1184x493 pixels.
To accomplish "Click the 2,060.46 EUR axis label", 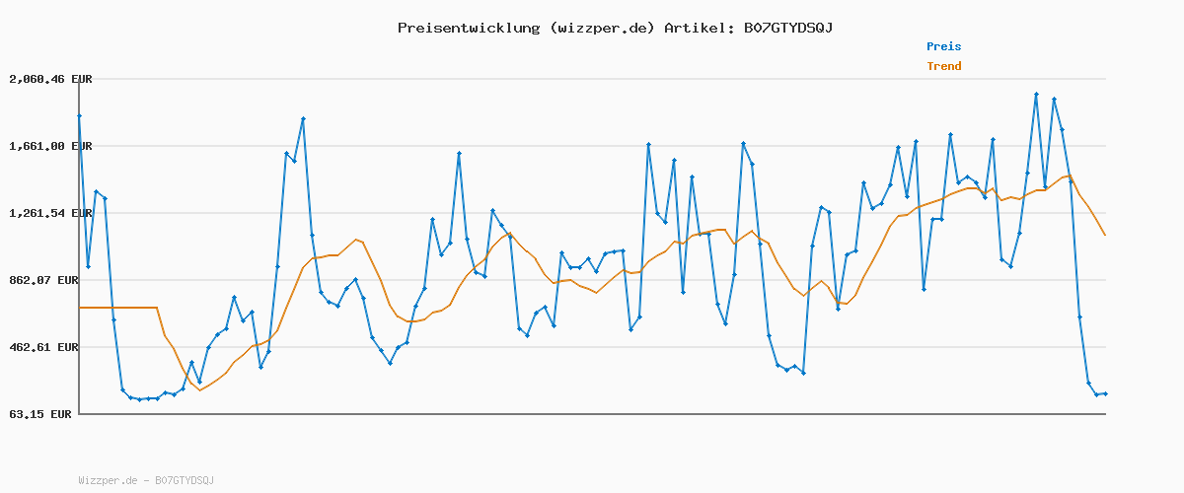I will (x=50, y=79).
